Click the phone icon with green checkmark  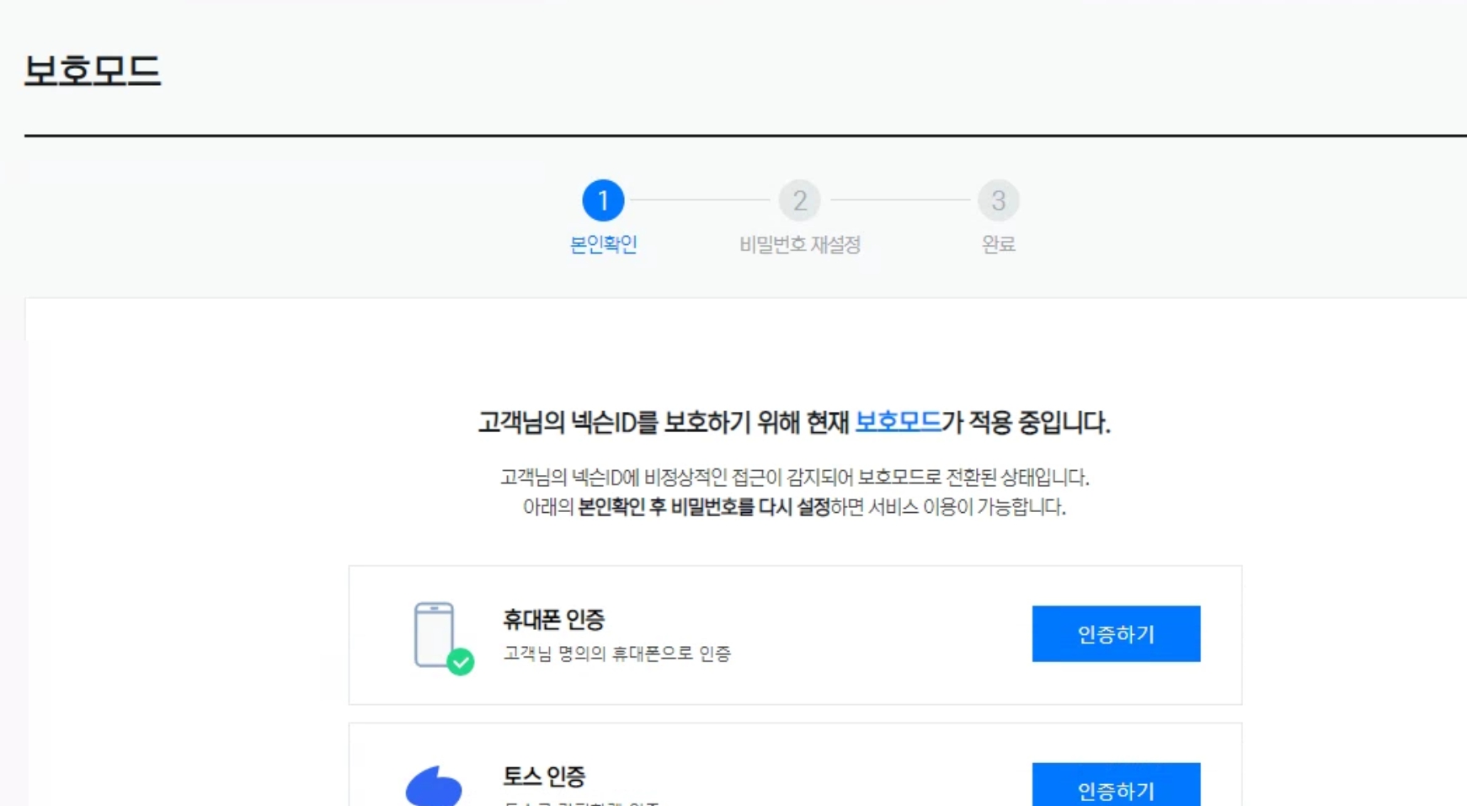pyautogui.click(x=443, y=638)
